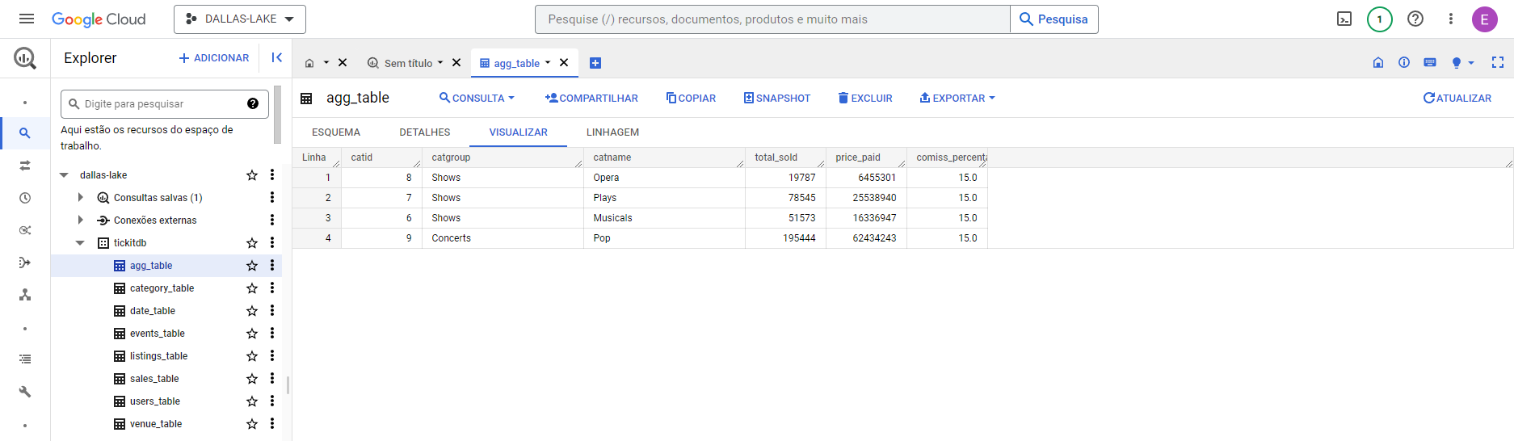
Task: Switch to the LINHAGEM tab
Action: [x=612, y=132]
